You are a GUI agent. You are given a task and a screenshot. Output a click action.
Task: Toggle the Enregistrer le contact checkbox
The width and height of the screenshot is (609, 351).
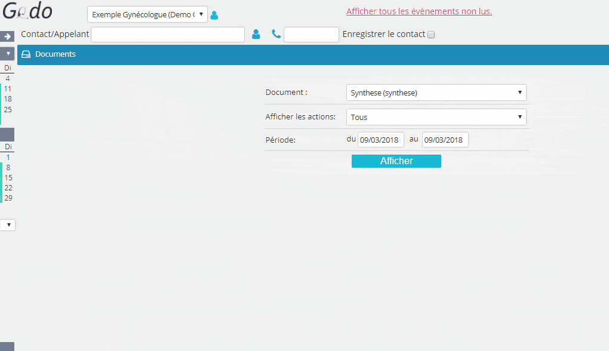431,35
